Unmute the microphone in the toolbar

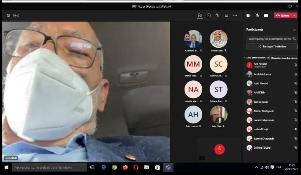pos(257,15)
